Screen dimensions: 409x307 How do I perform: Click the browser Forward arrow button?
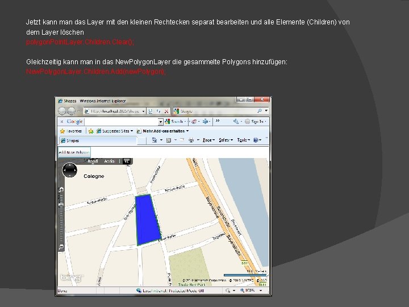(72, 111)
